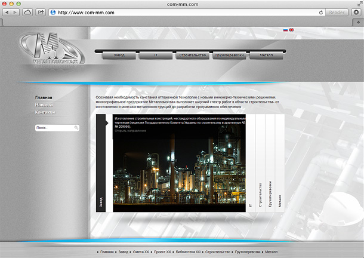Click the search magnifier icon in Поиск field
Viewport: 364px width, 258px height.
point(76,128)
